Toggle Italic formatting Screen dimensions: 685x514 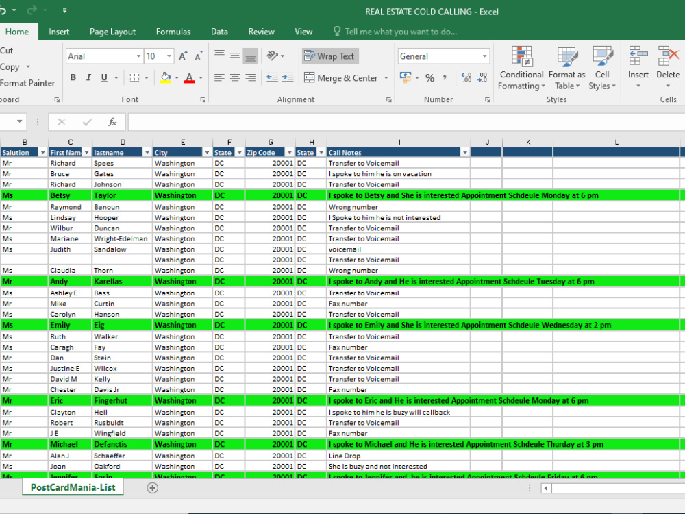click(88, 77)
